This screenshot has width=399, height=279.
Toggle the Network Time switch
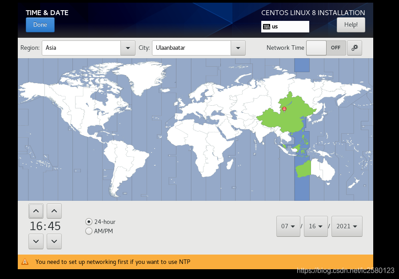click(326, 48)
